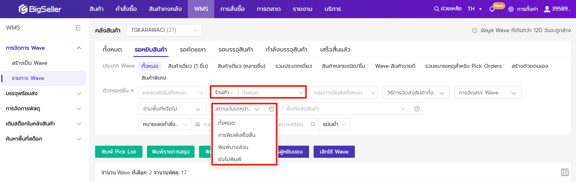
Task: Open the TGKARAWACI warehouse dropdown
Action: [x=164, y=30]
